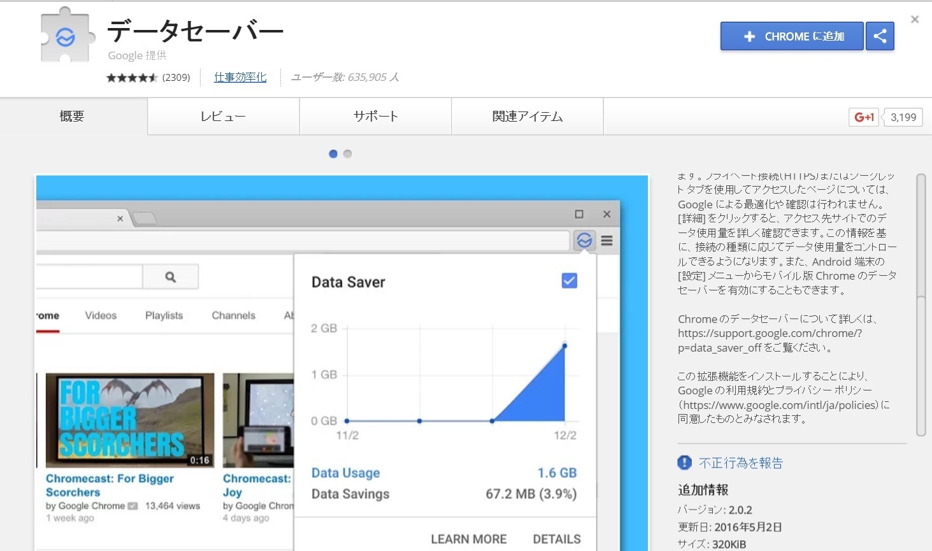Click the share icon button
Screen dimensions: 932x551
click(880, 36)
